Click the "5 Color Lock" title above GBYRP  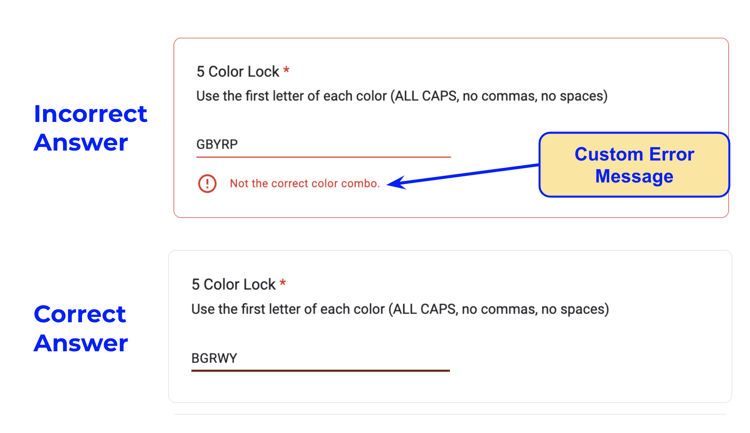(x=238, y=72)
